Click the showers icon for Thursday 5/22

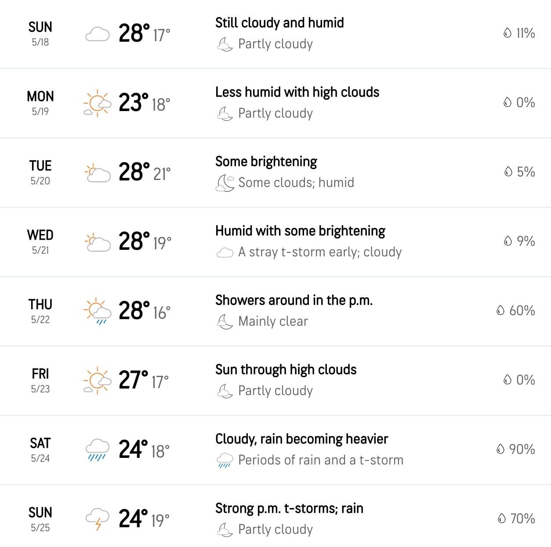(x=98, y=311)
